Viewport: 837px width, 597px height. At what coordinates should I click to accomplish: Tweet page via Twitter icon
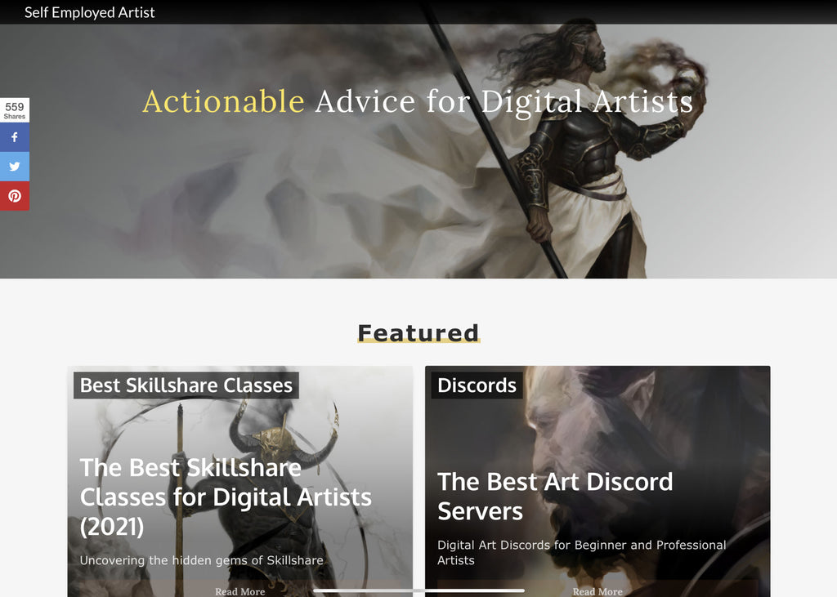pyautogui.click(x=15, y=167)
